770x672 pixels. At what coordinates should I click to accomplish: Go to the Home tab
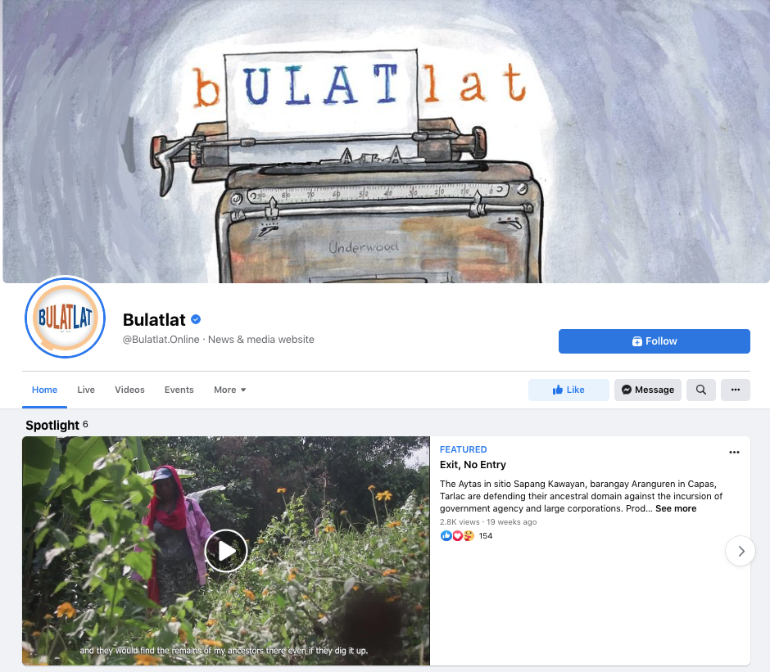pyautogui.click(x=45, y=390)
